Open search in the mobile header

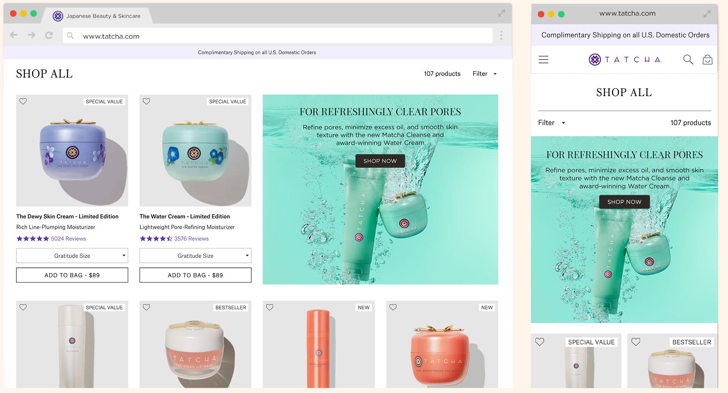pos(688,59)
